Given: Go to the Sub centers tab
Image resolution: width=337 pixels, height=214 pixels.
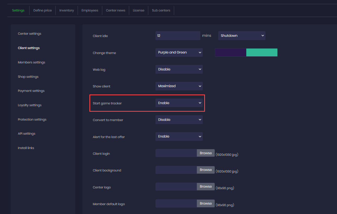Looking at the screenshot, I should 161,10.
